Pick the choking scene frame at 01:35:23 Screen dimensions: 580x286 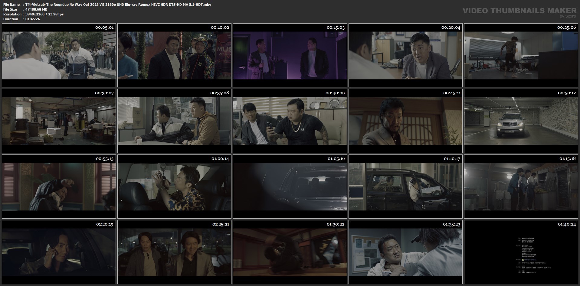click(x=405, y=252)
